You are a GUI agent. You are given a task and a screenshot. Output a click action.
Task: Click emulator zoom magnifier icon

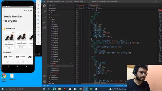tap(38, 27)
